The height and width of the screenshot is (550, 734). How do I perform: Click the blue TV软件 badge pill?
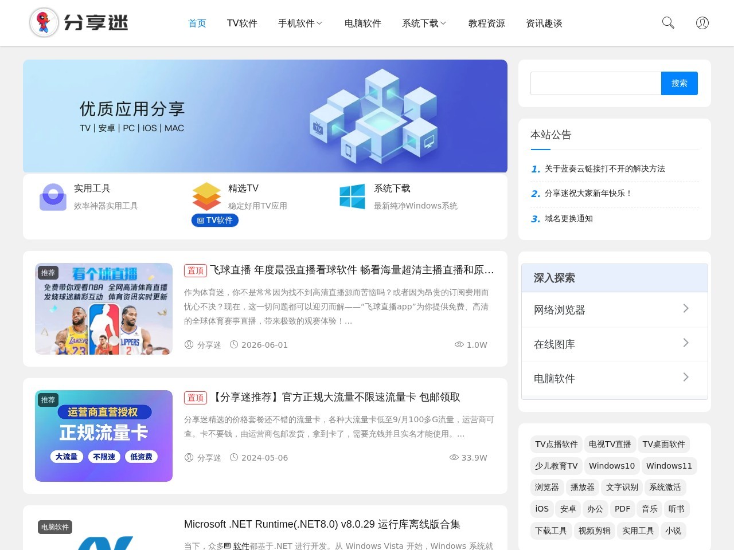pos(215,220)
